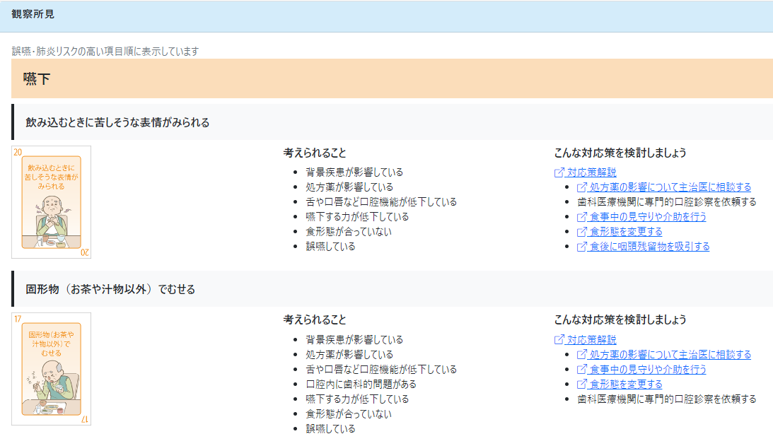Click the 対応策解説 external-link icon in the 飲み込むとき section
The width and height of the screenshot is (773, 446).
[559, 172]
